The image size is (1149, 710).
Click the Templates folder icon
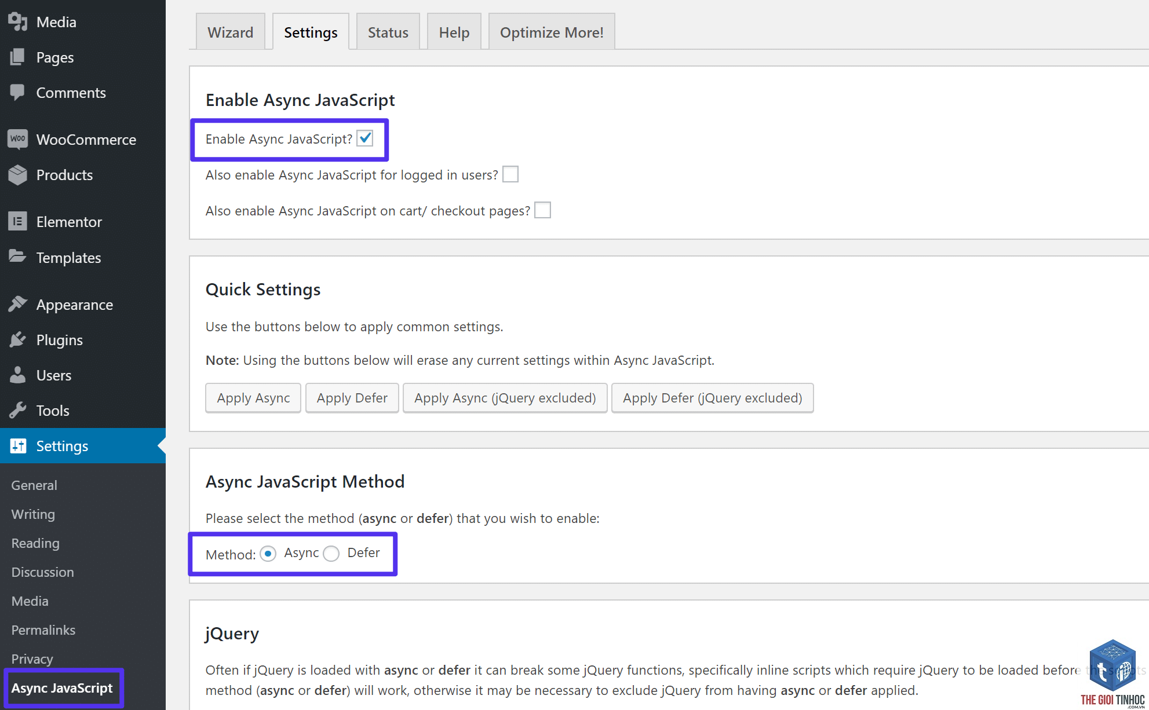(18, 257)
